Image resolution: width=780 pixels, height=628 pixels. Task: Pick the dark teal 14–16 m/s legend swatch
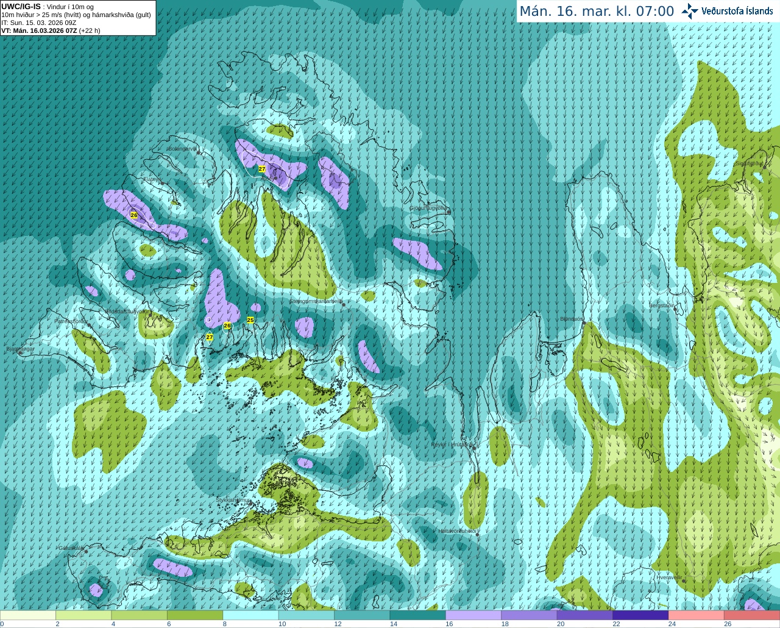[418, 615]
